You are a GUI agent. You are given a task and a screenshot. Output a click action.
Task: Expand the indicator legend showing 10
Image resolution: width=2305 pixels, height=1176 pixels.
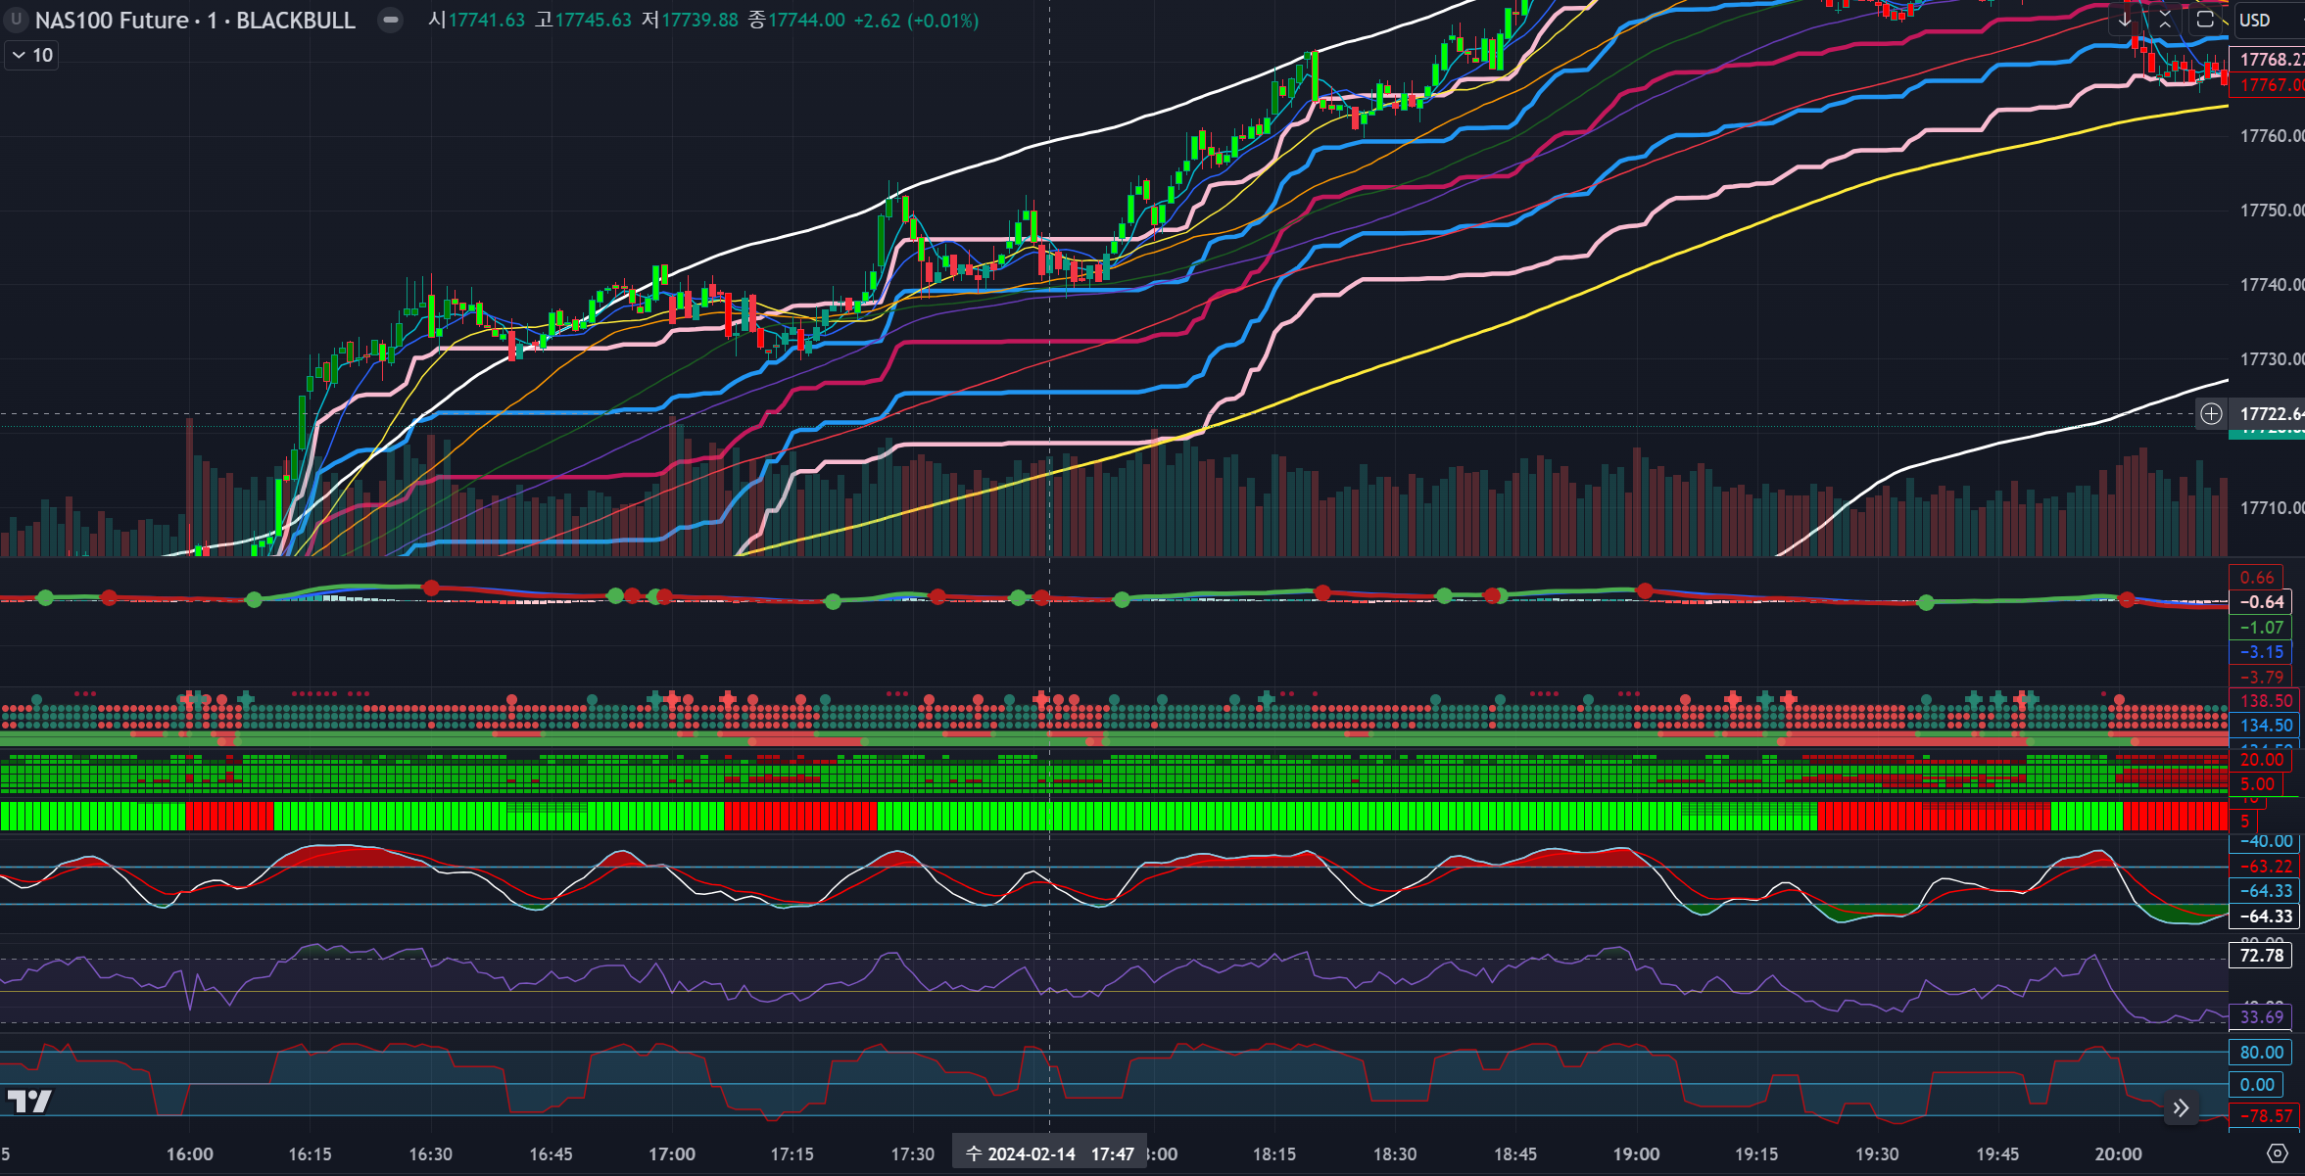[x=31, y=56]
